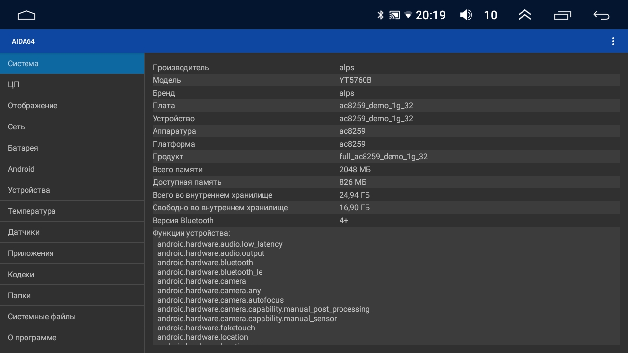Select the Продукт value full_ac8259_demo_1g_32
Viewport: 628px width, 353px height.
point(384,156)
